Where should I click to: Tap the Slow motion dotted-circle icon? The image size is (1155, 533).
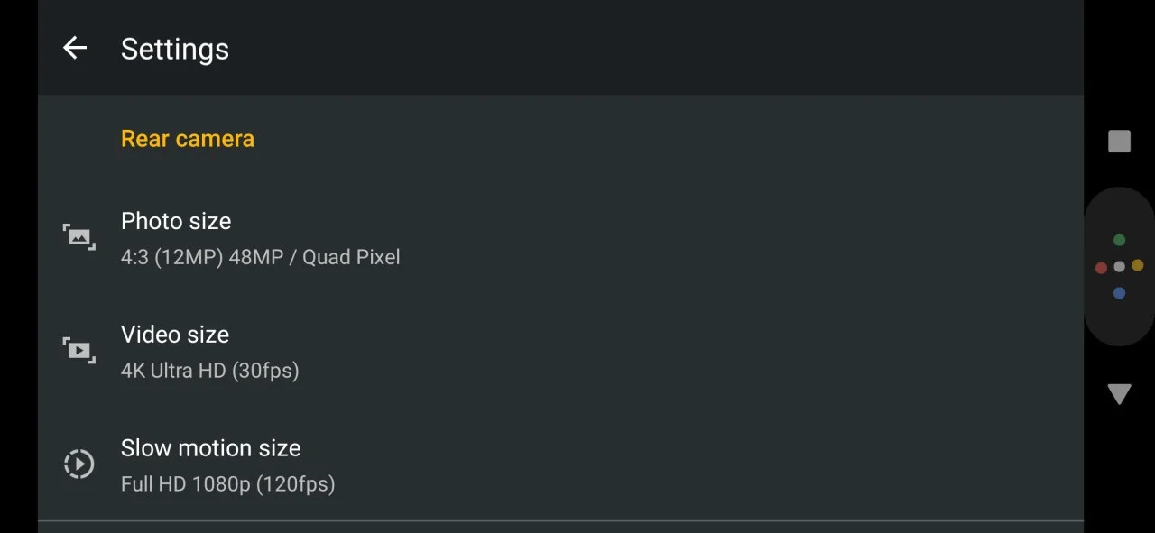click(x=79, y=464)
